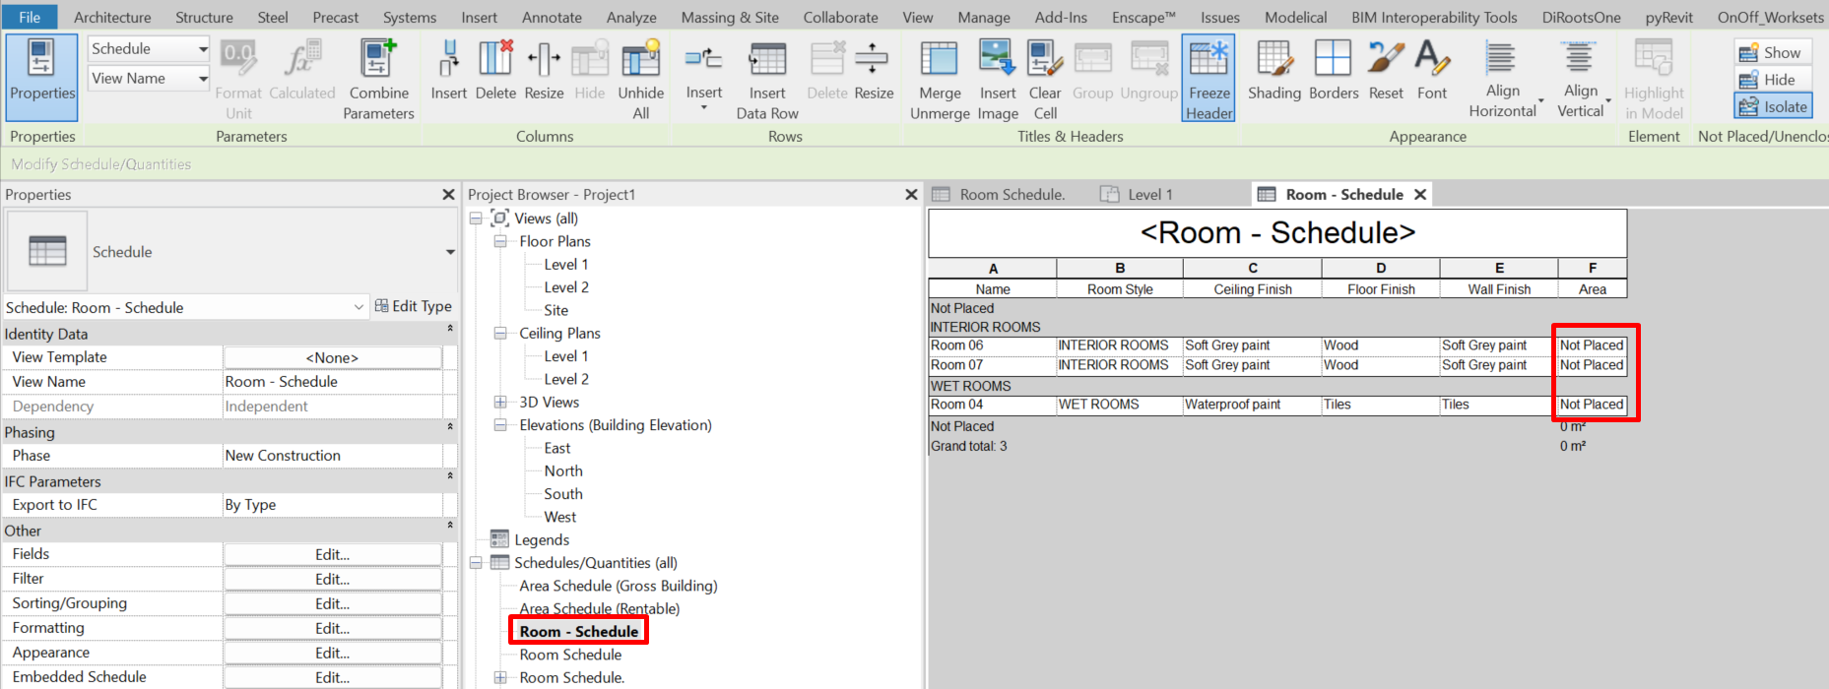
Task: Close the Project Browser panel
Action: 911,195
